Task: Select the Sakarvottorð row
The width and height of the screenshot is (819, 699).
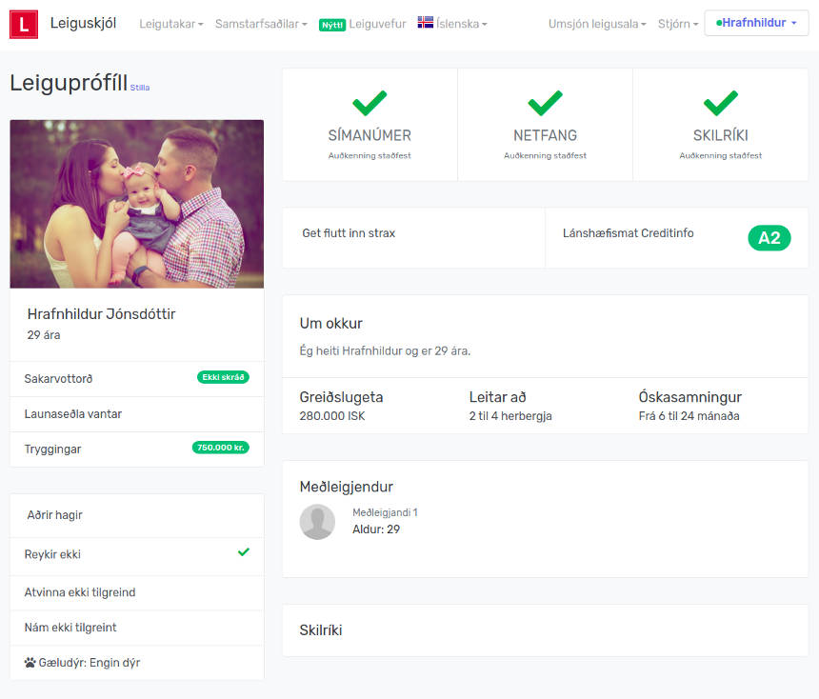Action: [x=137, y=378]
